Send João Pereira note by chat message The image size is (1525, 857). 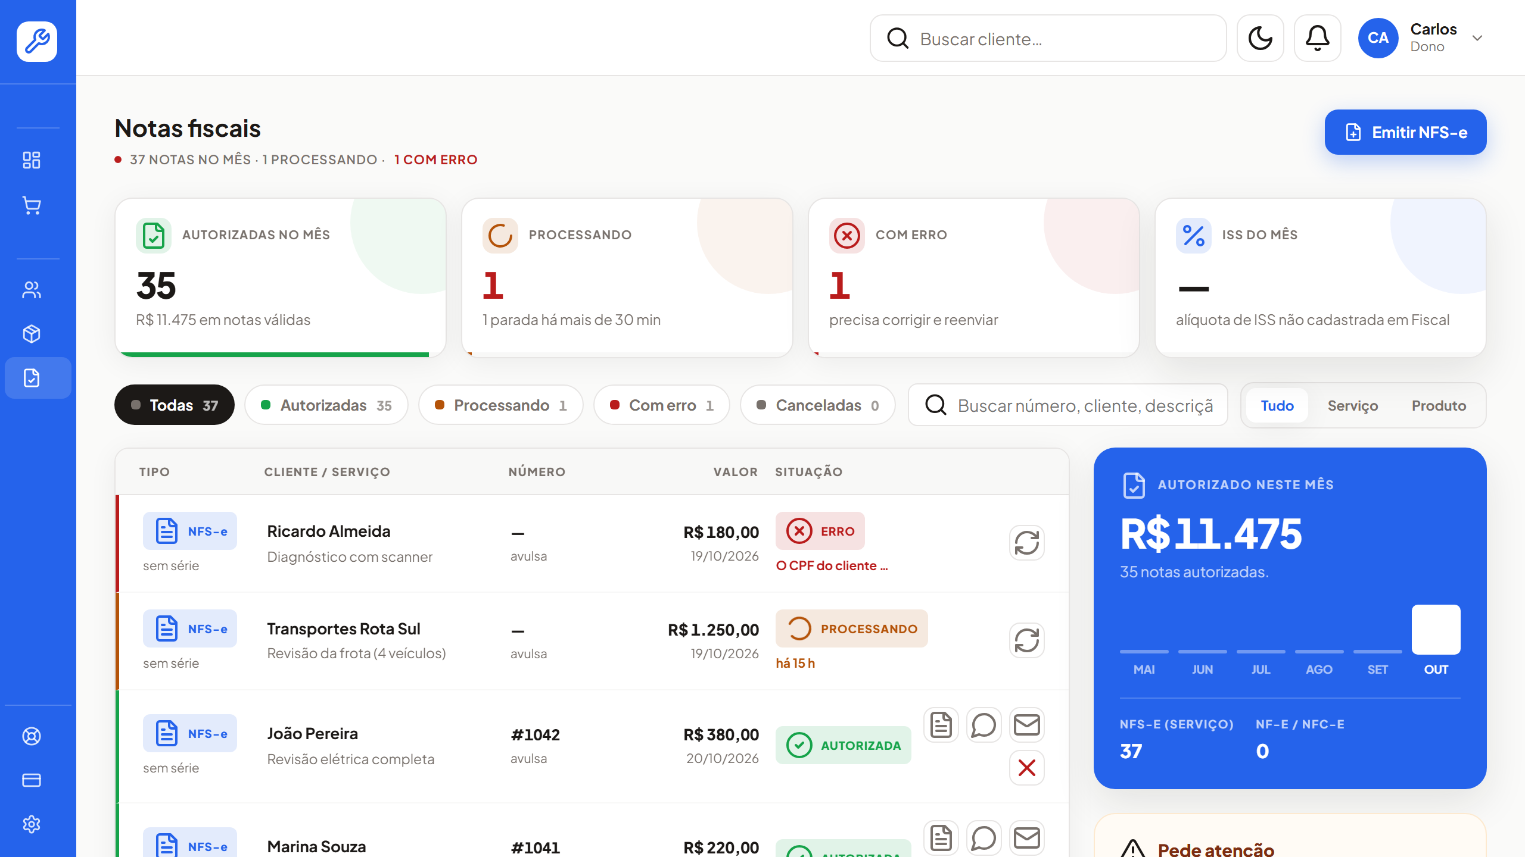point(984,725)
